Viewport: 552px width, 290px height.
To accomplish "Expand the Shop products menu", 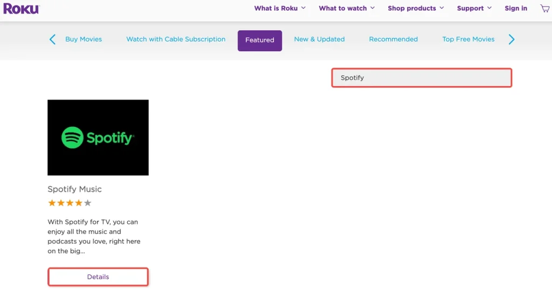I will [x=416, y=8].
